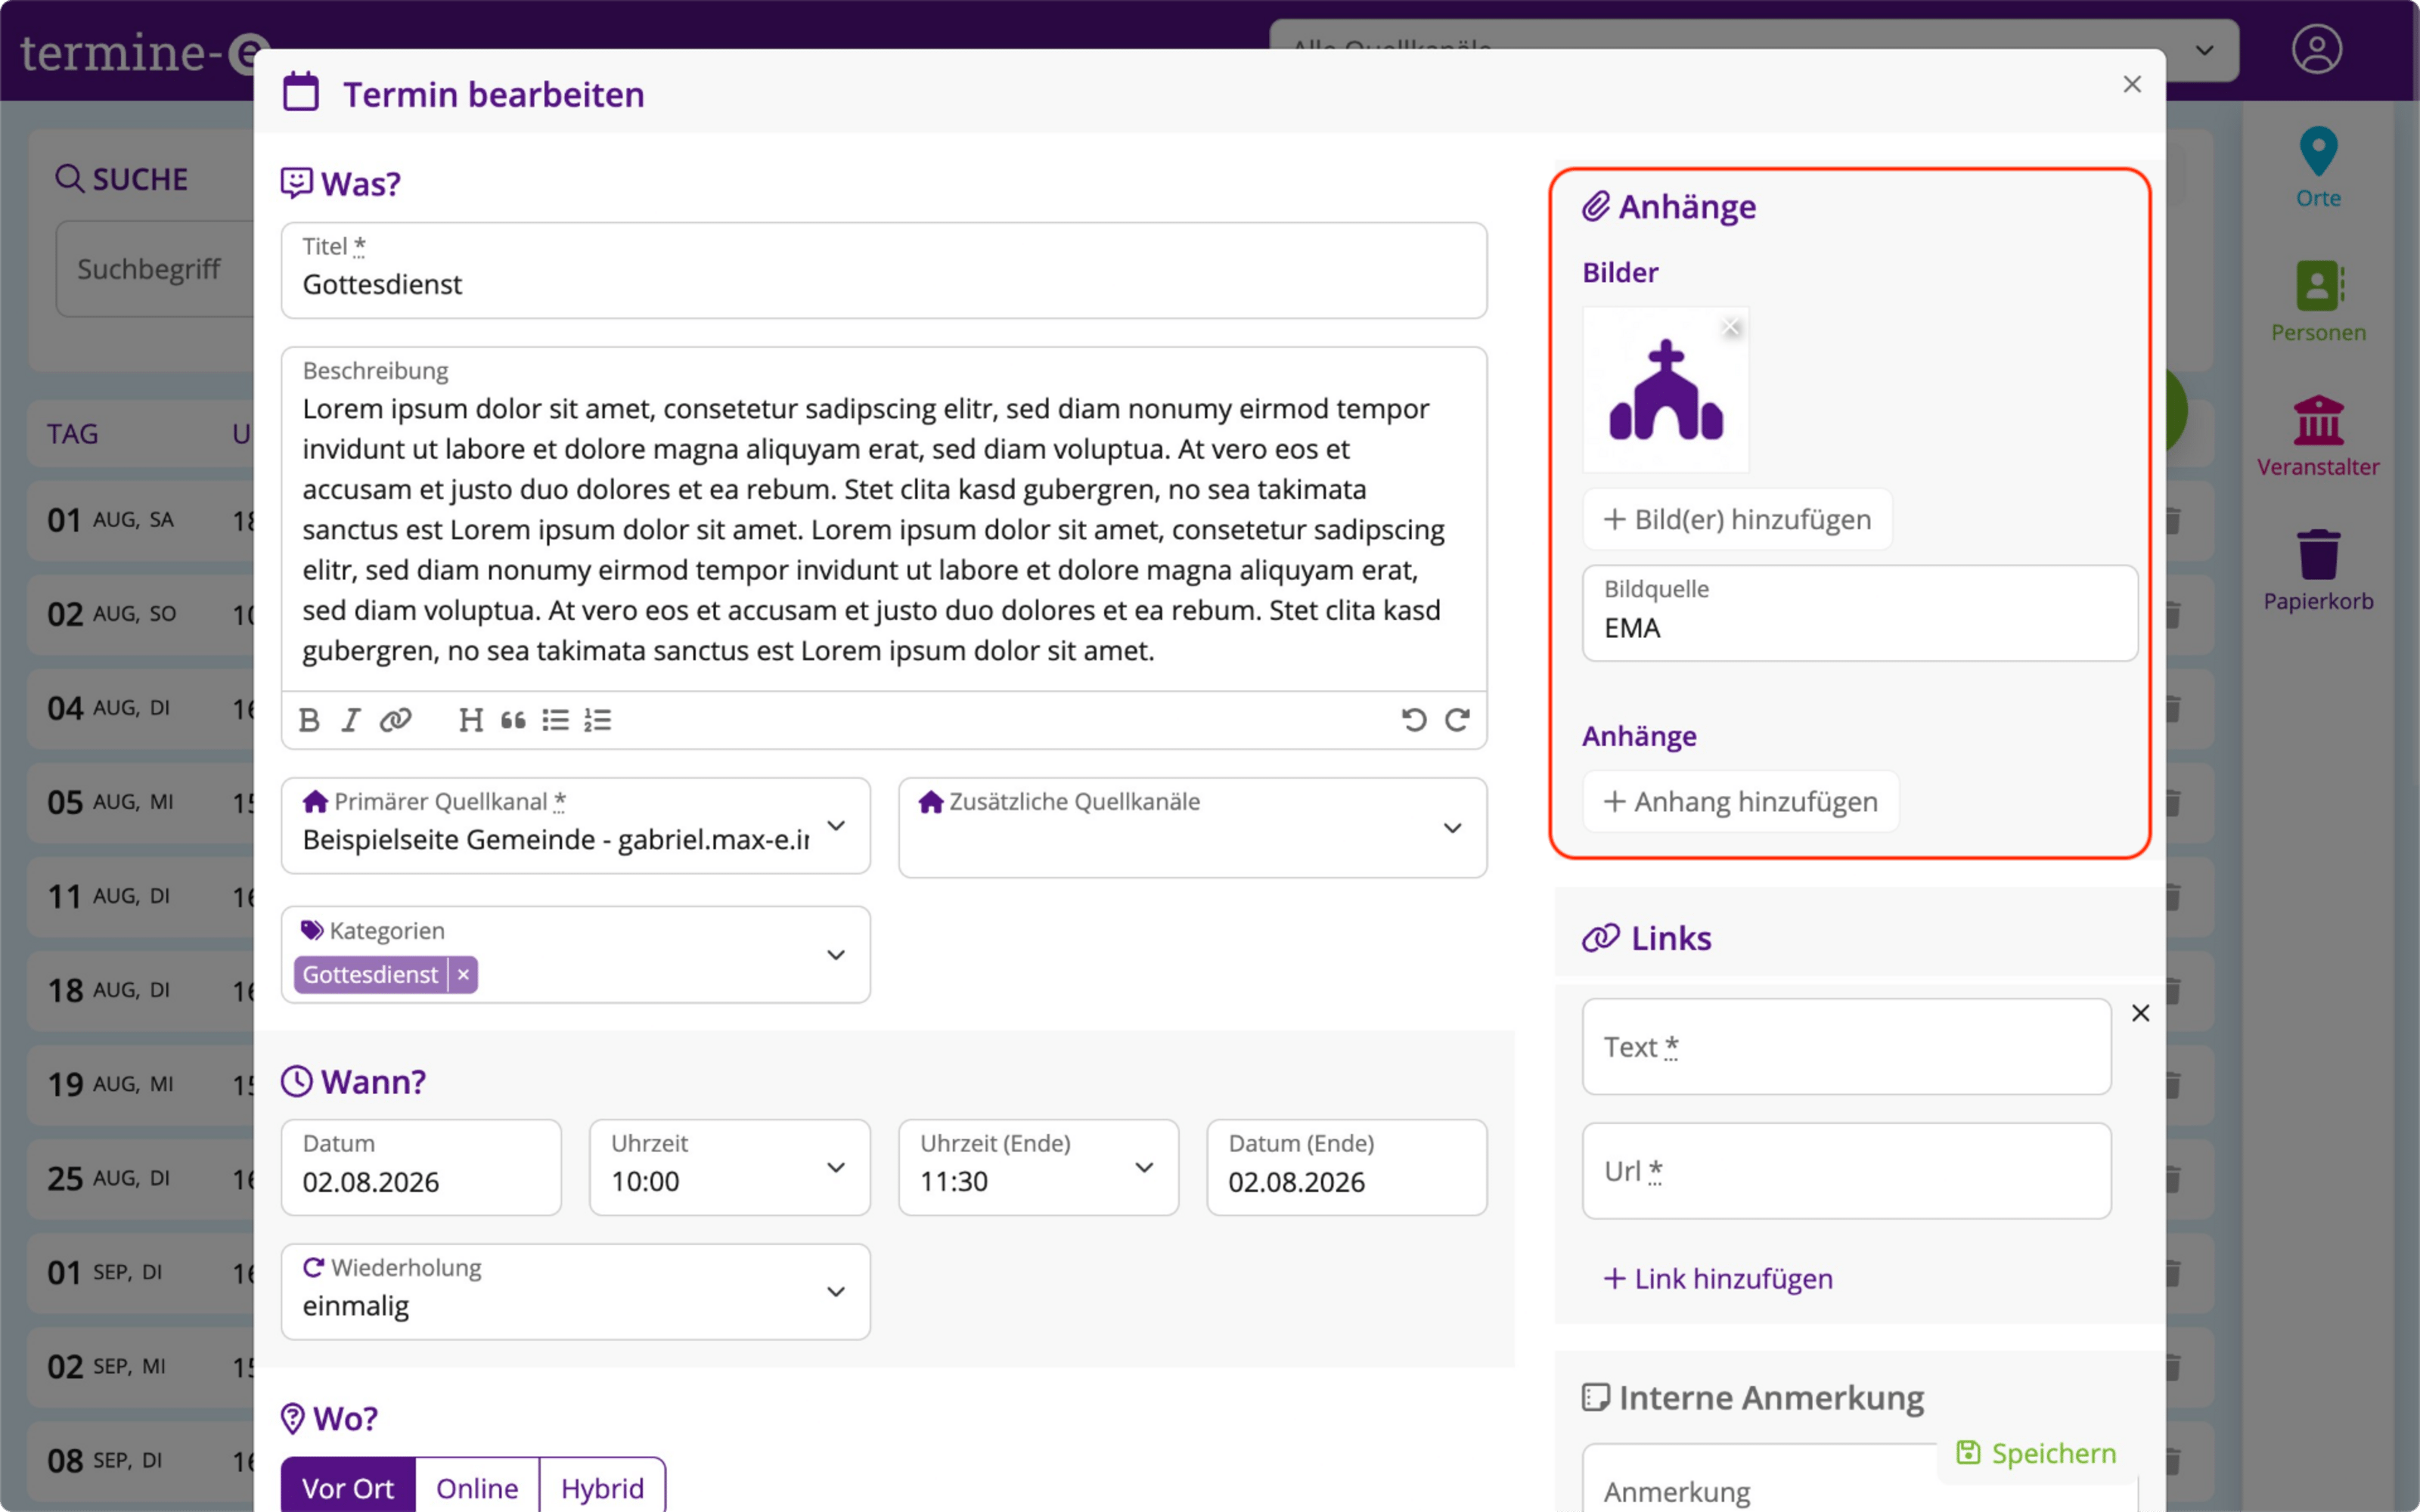The height and width of the screenshot is (1512, 2420).
Task: Insert a blockquote in description
Action: (x=513, y=720)
